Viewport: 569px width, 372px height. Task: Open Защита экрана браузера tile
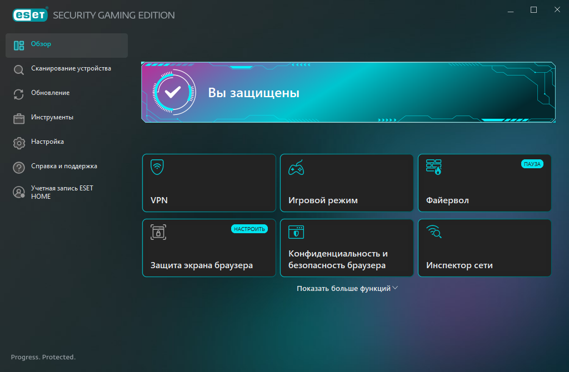[x=209, y=248]
